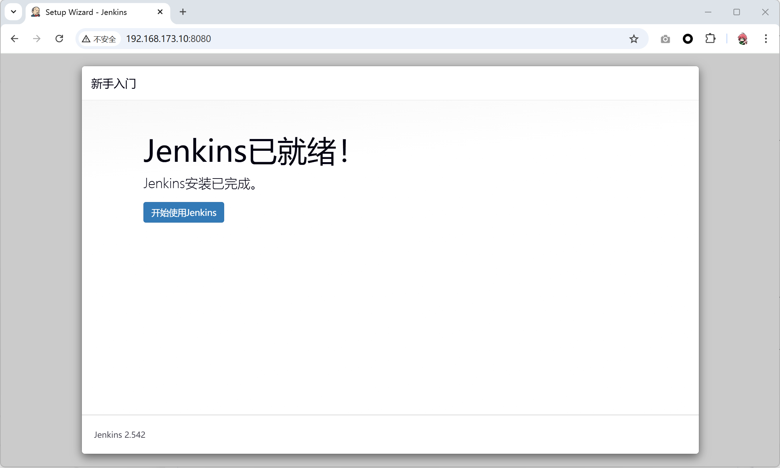
Task: Click the 不安全 site security indicator
Action: pos(99,39)
